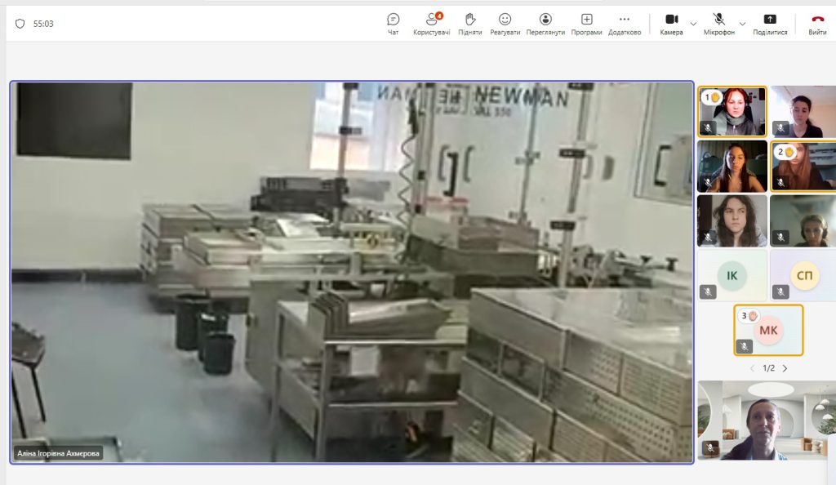Go to next participants page

(x=785, y=368)
